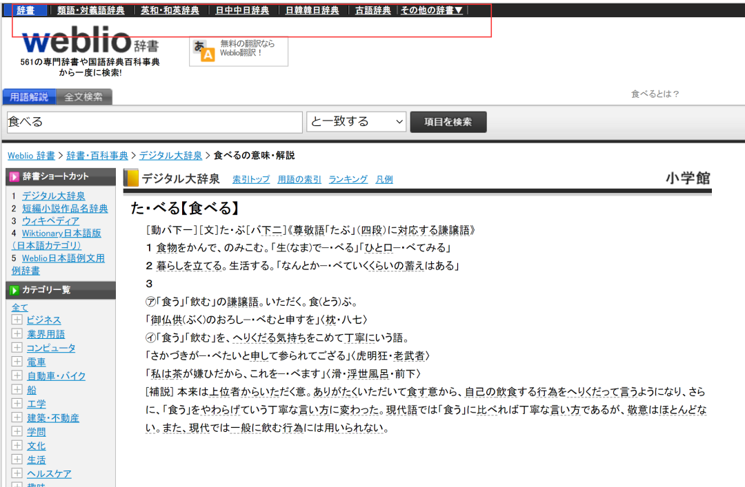Viewport: 745px width, 487px height.
Task: Open the 自動車・バイク category link
Action: 56,376
